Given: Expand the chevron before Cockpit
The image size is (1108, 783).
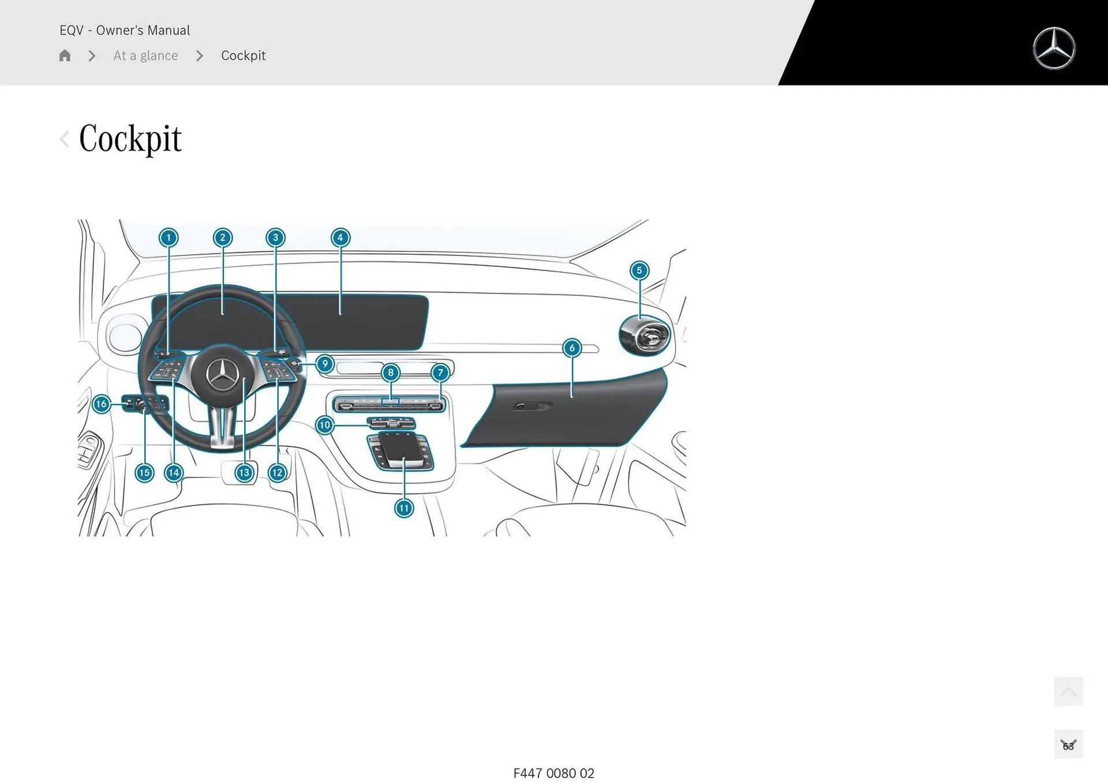Looking at the screenshot, I should click(199, 55).
